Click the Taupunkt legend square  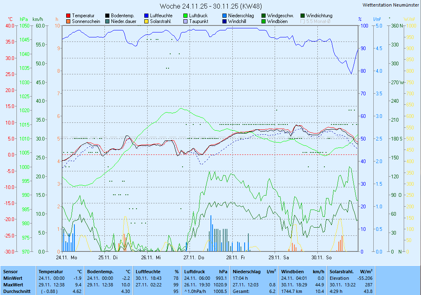tap(185, 21)
